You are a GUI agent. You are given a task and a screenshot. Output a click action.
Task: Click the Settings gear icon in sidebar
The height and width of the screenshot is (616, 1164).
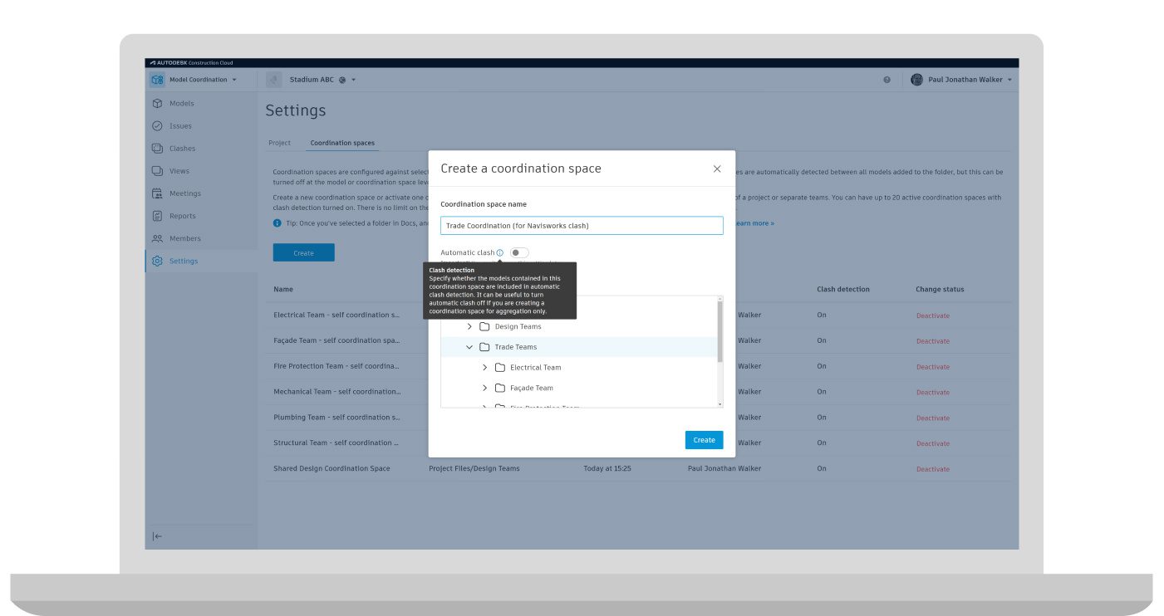pos(157,261)
